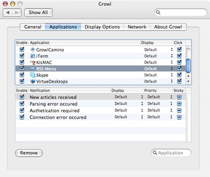
Task: Open the About Growl tab
Action: coord(168,27)
